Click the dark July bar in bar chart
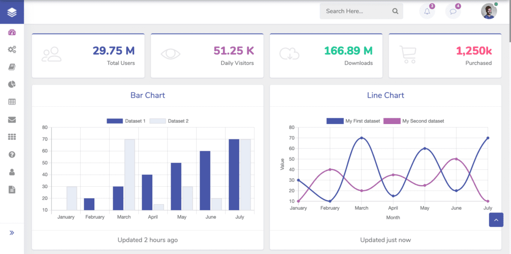Screen dimensions: 511x254 [x=234, y=175]
